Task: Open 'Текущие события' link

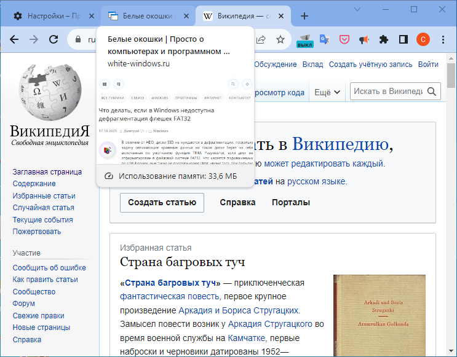Action: click(42, 220)
